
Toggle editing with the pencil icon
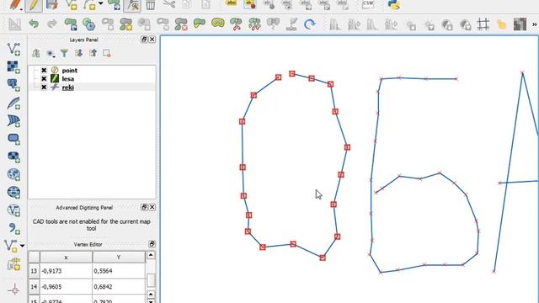coord(34,5)
